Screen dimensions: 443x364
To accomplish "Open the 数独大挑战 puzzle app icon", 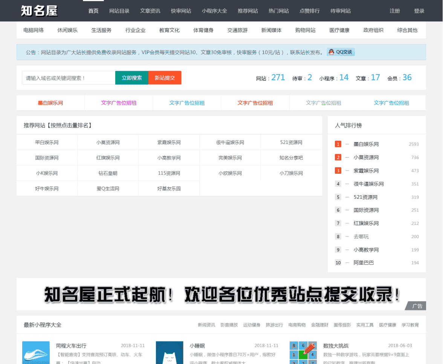I will point(303,353).
